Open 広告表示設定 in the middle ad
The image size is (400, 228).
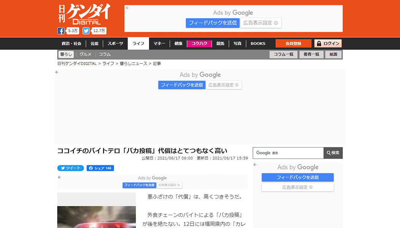tap(224, 85)
